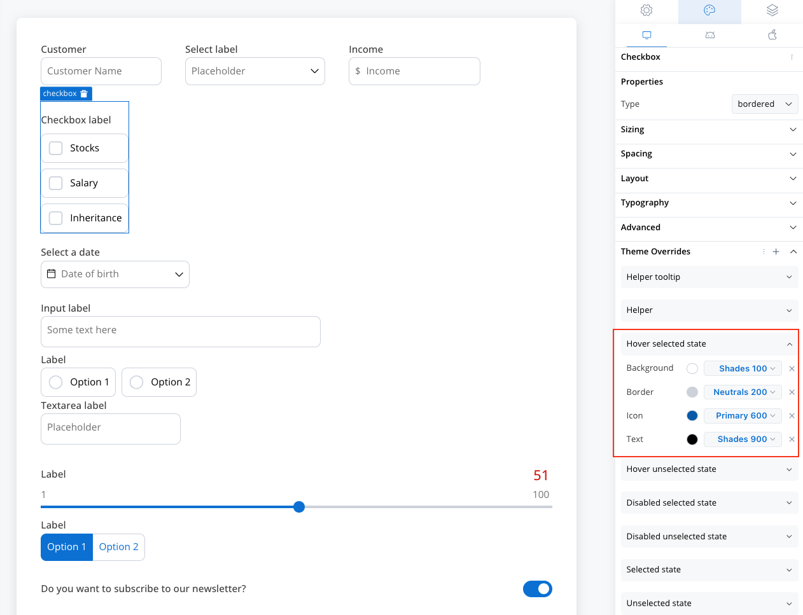The width and height of the screenshot is (803, 615).
Task: Open the layers tab
Action: (772, 10)
